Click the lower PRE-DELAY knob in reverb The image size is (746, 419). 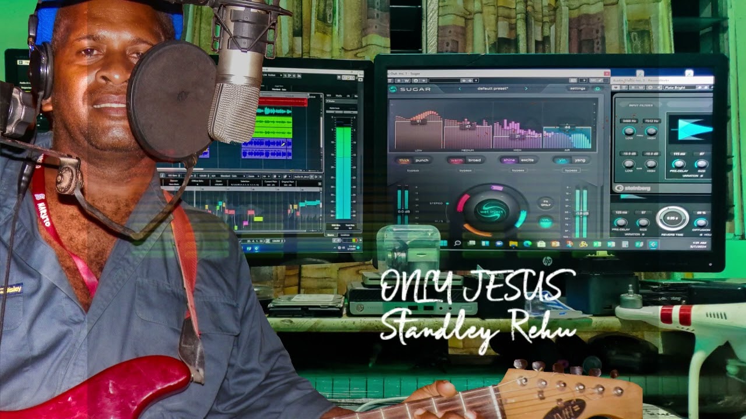[621, 223]
